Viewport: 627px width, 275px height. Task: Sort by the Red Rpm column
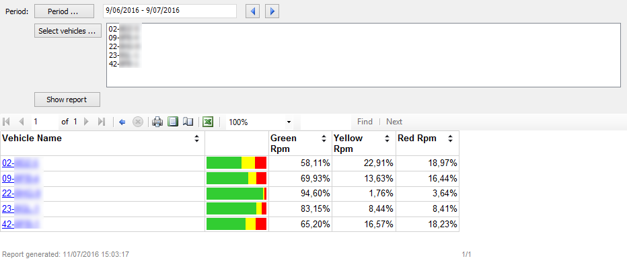(450, 139)
